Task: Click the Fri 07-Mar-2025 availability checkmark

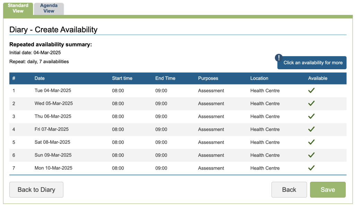Action: (x=311, y=129)
